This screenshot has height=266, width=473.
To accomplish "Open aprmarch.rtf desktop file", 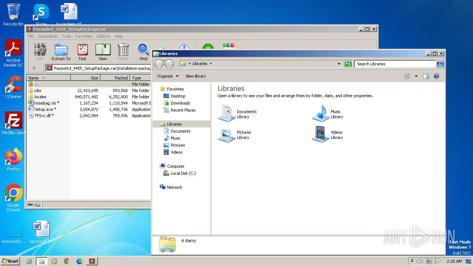I will pos(41,232).
